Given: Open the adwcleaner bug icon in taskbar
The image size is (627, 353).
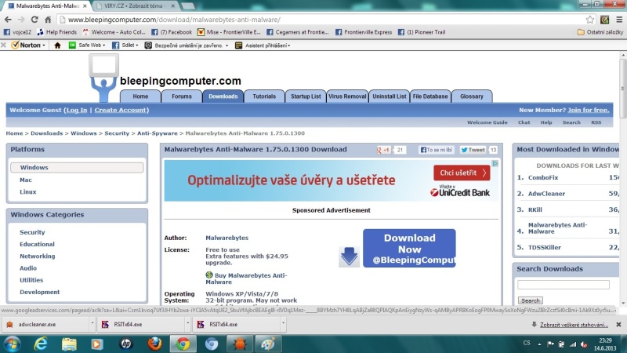Looking at the screenshot, I should click(240, 344).
